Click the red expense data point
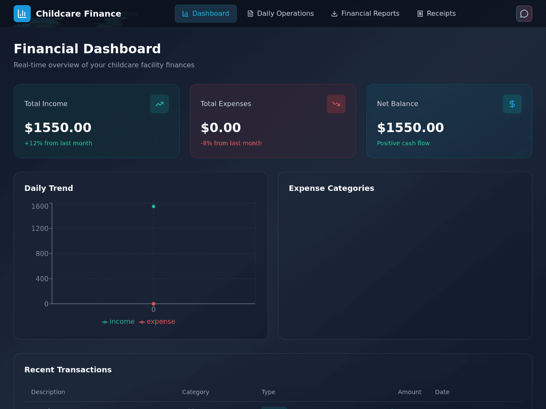 coord(154,304)
